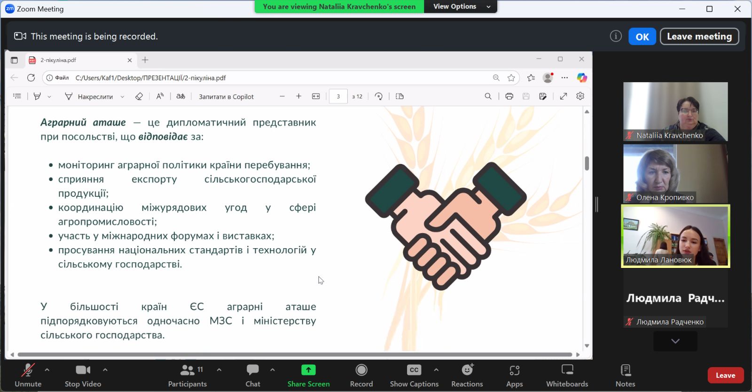Click the PDF horizontal scrollbar
The width and height of the screenshot is (752, 392).
[295, 354]
